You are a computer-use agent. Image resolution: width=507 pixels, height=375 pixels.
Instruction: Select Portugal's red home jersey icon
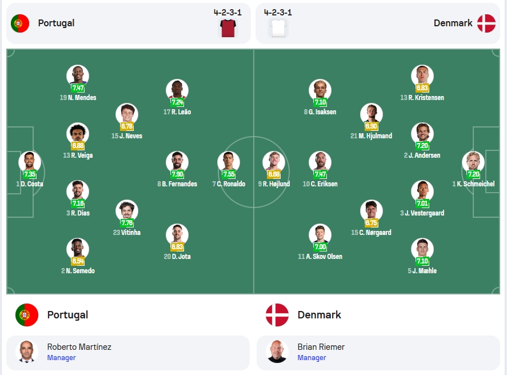pyautogui.click(x=228, y=28)
